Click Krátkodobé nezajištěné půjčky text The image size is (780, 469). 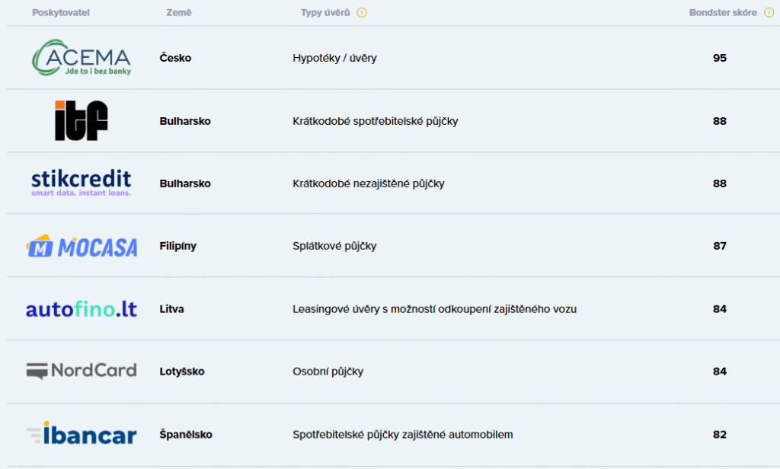point(369,183)
